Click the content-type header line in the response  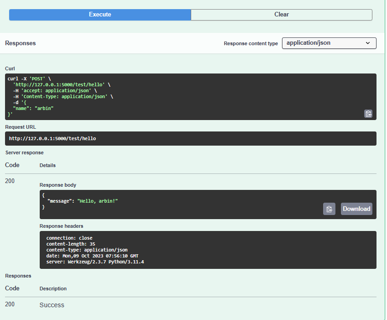(x=87, y=250)
